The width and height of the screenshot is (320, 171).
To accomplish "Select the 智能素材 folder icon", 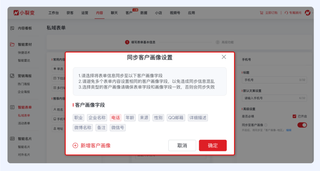I will tap(12, 44).
